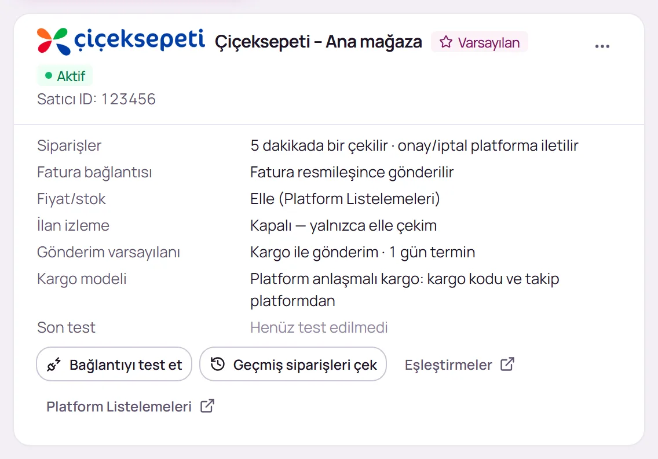Click the Aktif status badge
This screenshot has width=658, height=459.
65,76
